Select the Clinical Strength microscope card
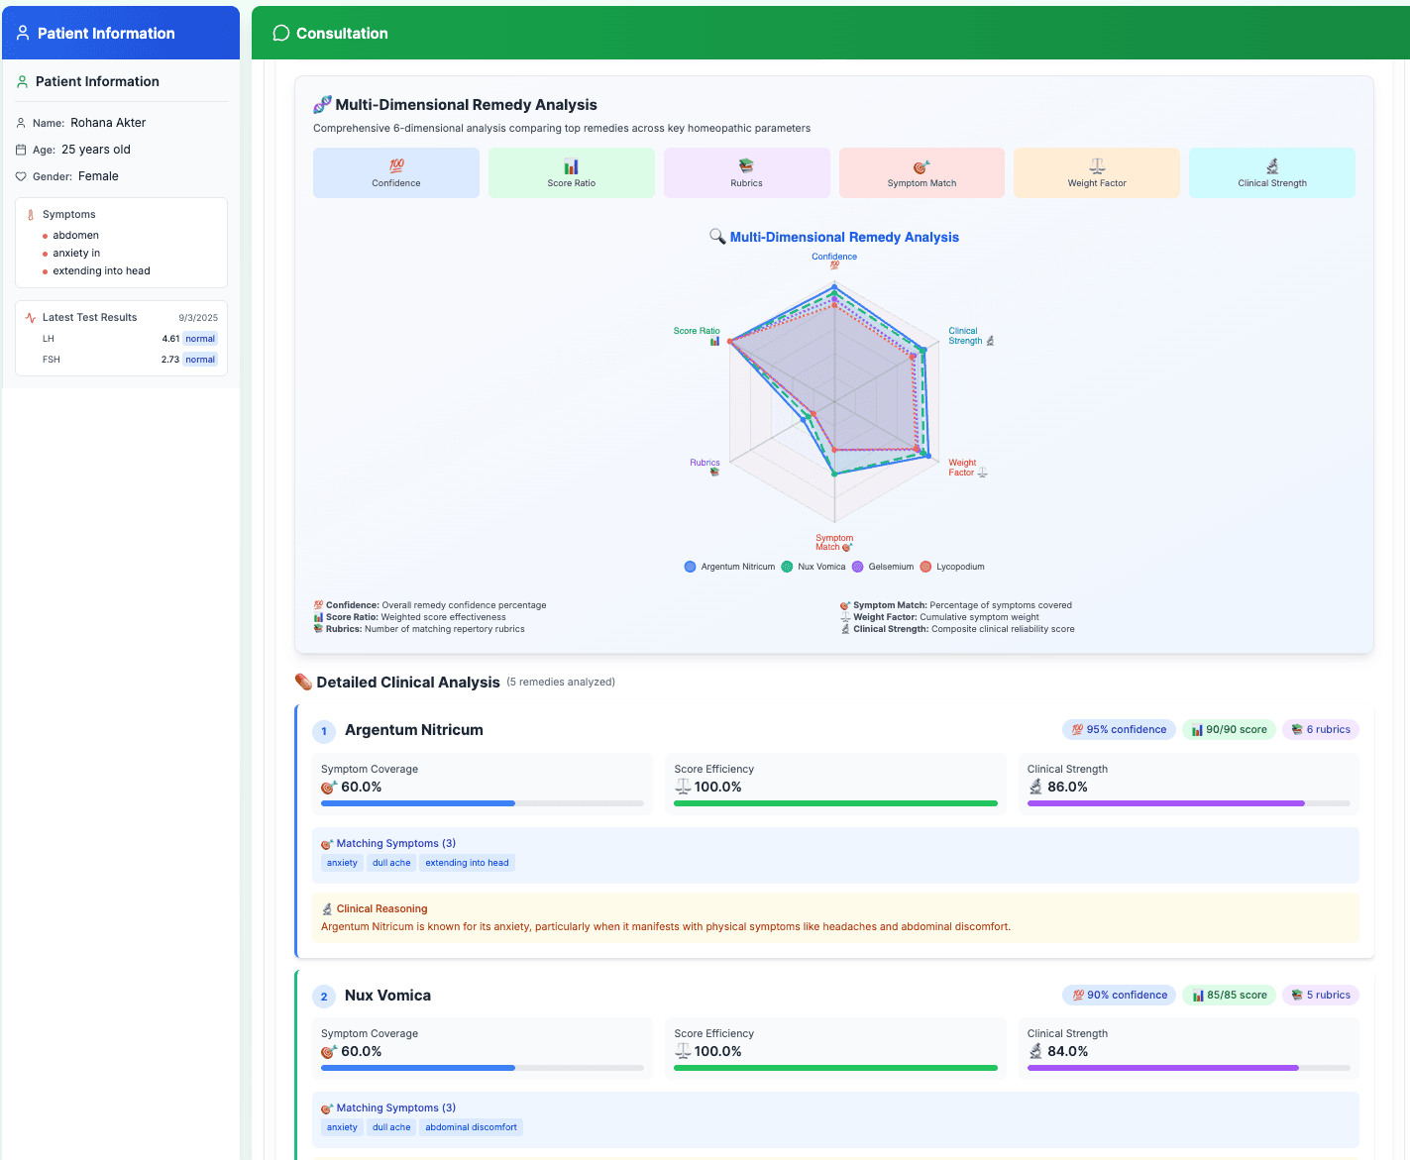 coord(1271,173)
